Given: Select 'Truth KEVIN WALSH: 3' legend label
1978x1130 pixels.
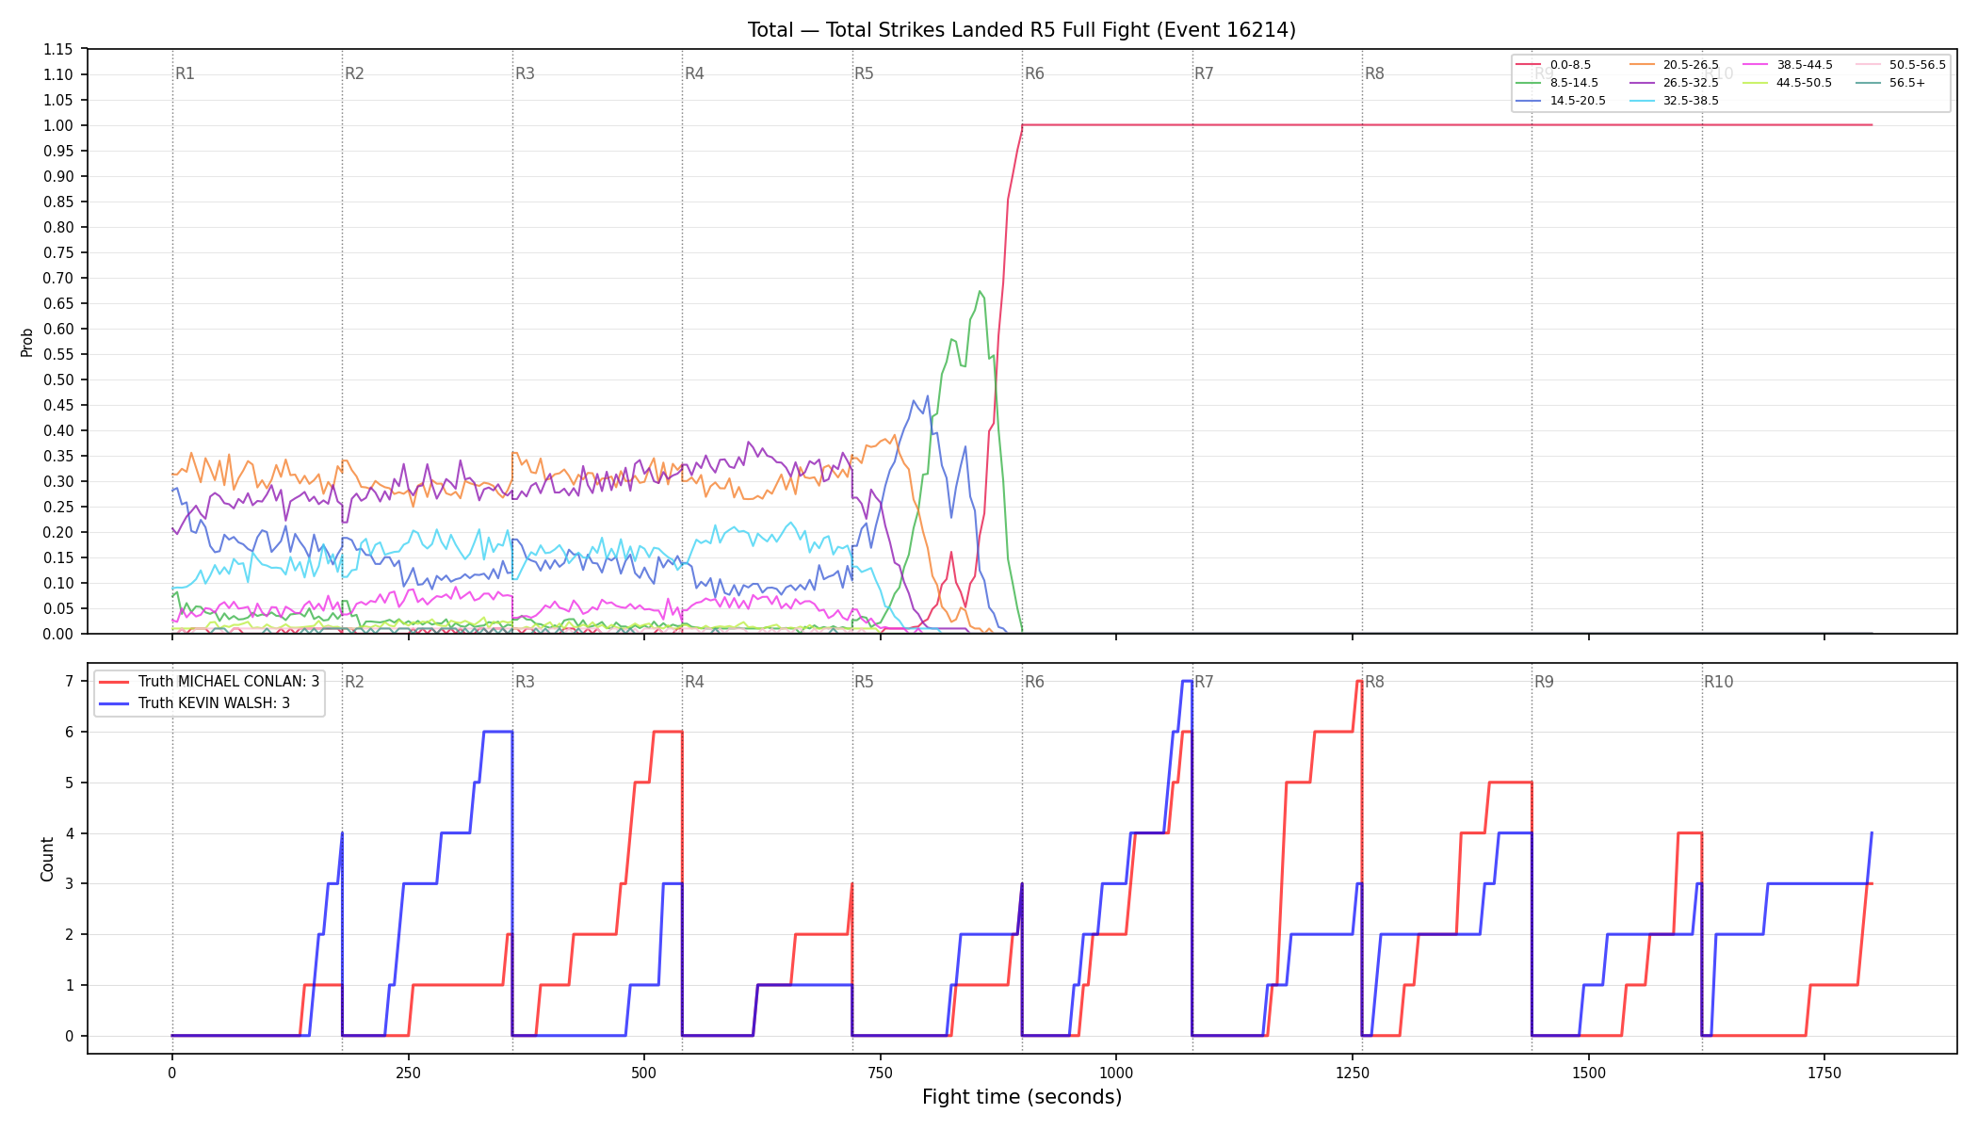Looking at the screenshot, I should [x=214, y=703].
